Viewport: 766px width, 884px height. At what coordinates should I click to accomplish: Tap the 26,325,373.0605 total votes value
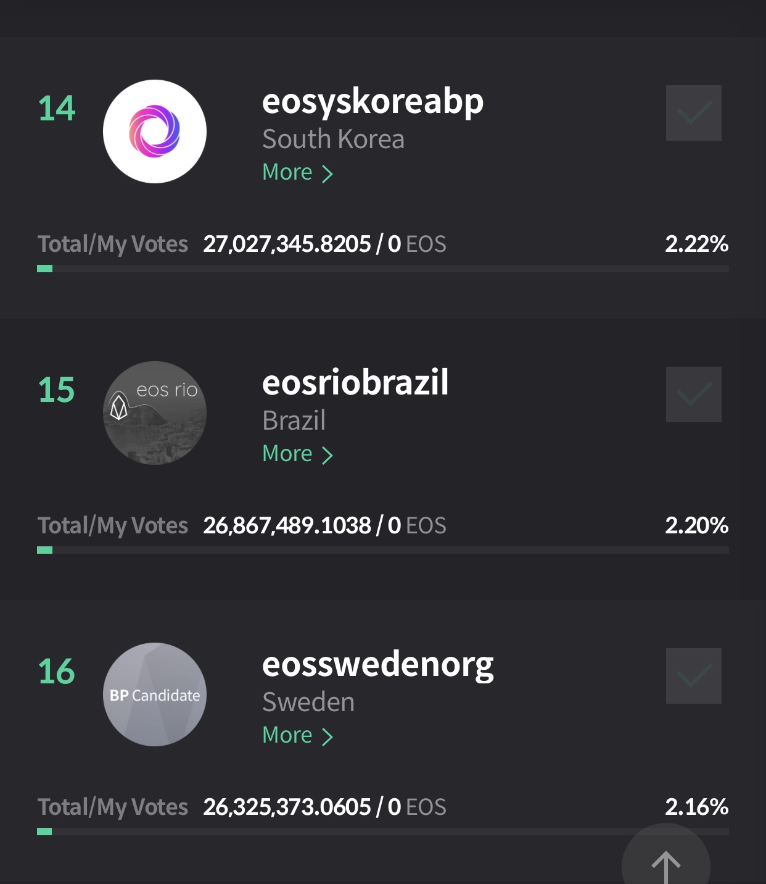pyautogui.click(x=287, y=807)
